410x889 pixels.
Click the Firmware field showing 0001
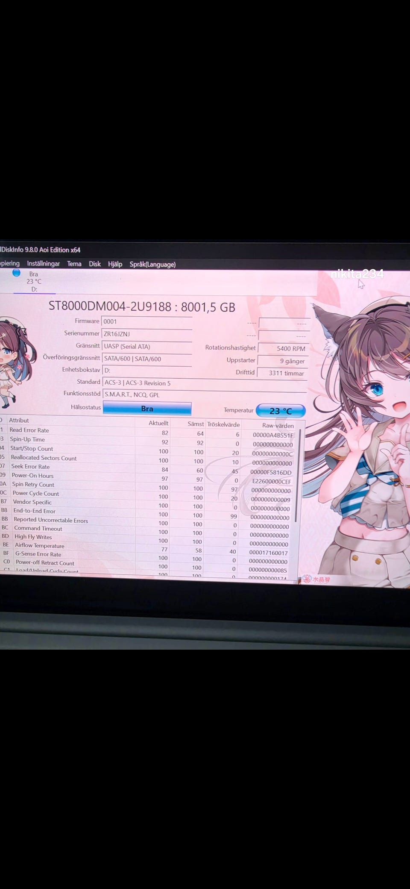click(146, 321)
